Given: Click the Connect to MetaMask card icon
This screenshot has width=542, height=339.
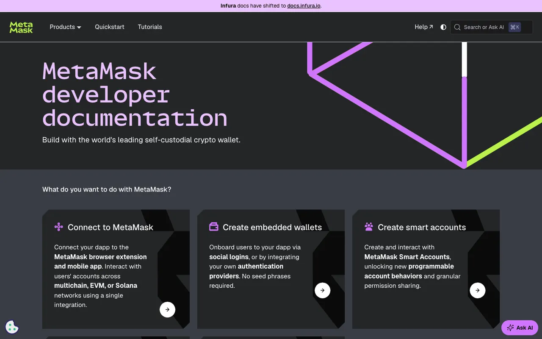Looking at the screenshot, I should 59,227.
